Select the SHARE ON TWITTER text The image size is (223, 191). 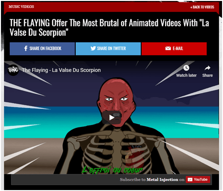[x=111, y=48]
